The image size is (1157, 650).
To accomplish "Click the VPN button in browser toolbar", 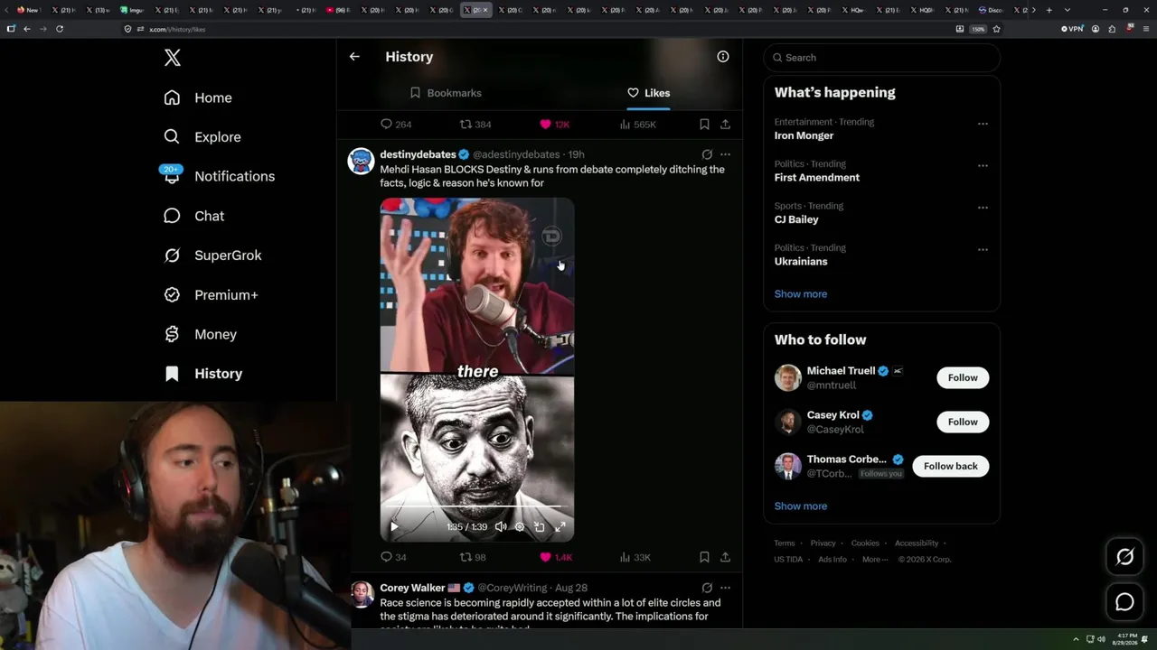I will click(x=1072, y=29).
